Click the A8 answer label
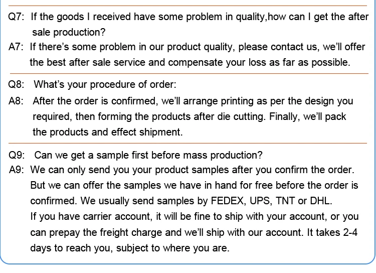376x273 pixels. (x=16, y=101)
